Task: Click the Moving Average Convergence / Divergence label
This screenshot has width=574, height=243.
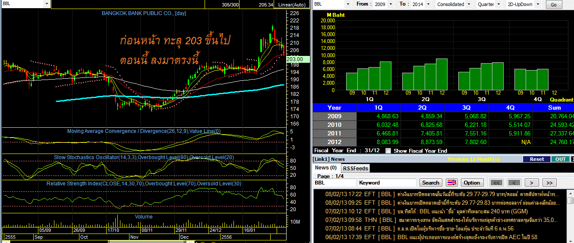Action: click(x=144, y=131)
